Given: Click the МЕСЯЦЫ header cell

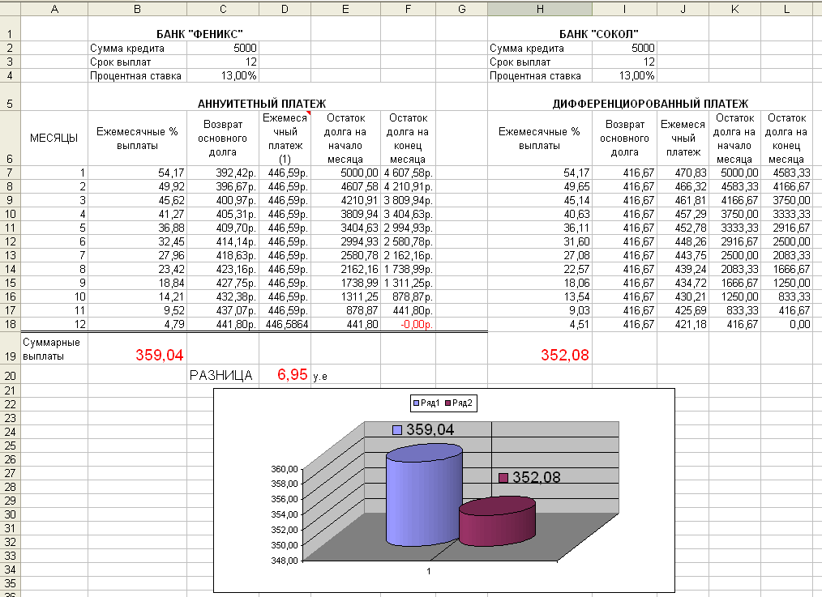Looking at the screenshot, I should click(54, 139).
